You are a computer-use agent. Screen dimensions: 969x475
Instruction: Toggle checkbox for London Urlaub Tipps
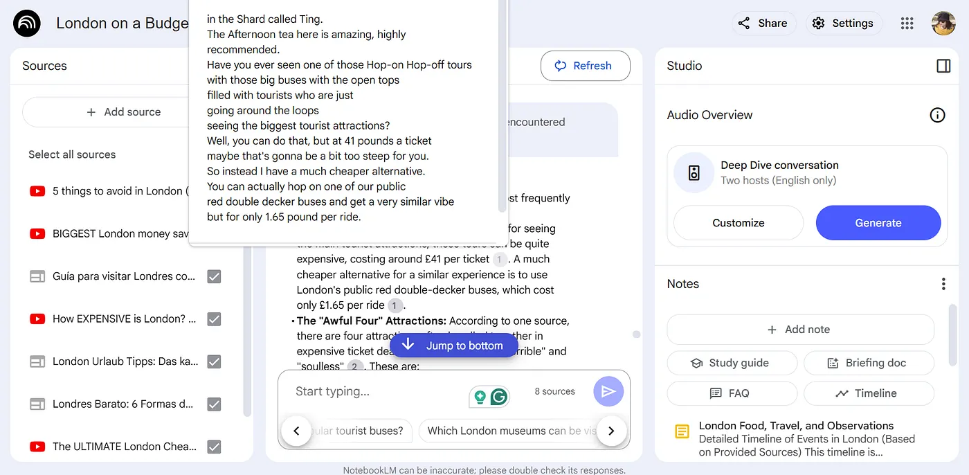click(215, 361)
